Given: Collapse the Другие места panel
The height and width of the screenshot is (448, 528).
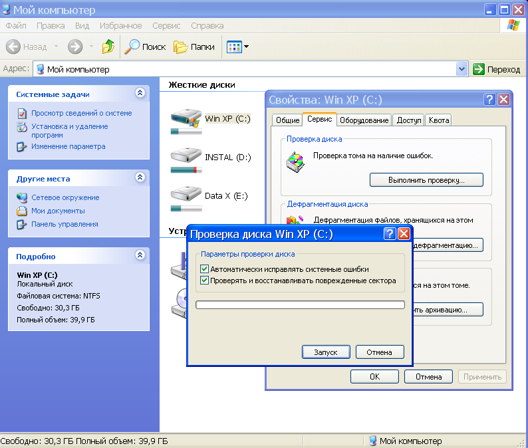Looking at the screenshot, I should pyautogui.click(x=140, y=178).
